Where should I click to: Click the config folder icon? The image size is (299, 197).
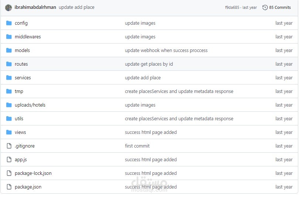pyautogui.click(x=9, y=23)
